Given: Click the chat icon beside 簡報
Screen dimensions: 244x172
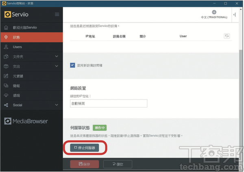Looking at the screenshot, I should click(x=6, y=86).
